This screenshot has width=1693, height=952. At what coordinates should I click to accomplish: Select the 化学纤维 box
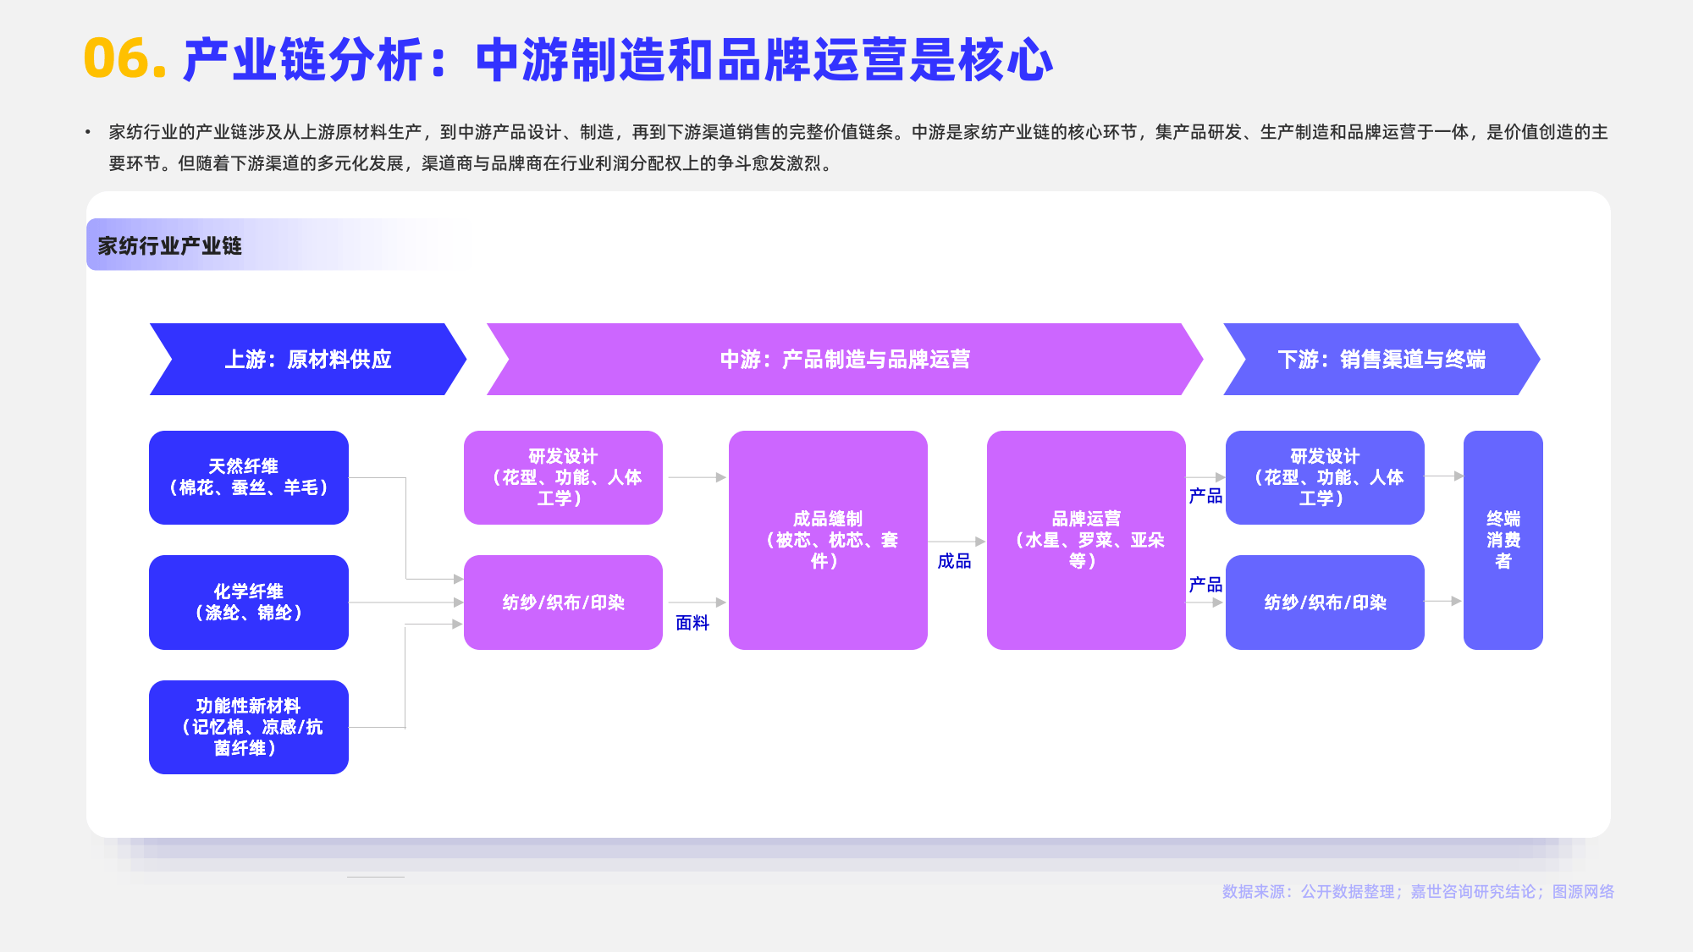pyautogui.click(x=248, y=602)
